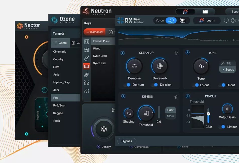The height and width of the screenshot is (163, 239).
Task: Select the Scoop tone shape option
Action: (x=227, y=69)
